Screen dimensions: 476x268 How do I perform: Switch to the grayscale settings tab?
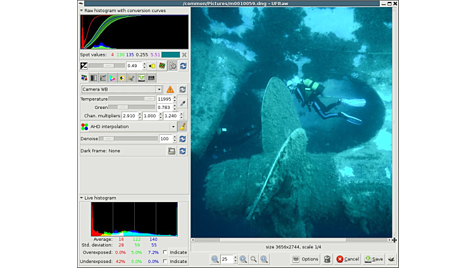(94, 78)
